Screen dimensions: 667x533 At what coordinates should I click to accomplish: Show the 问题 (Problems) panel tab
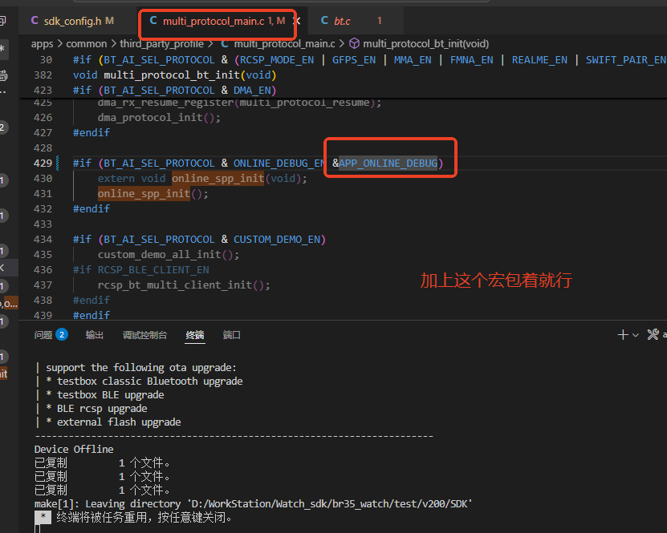click(51, 335)
